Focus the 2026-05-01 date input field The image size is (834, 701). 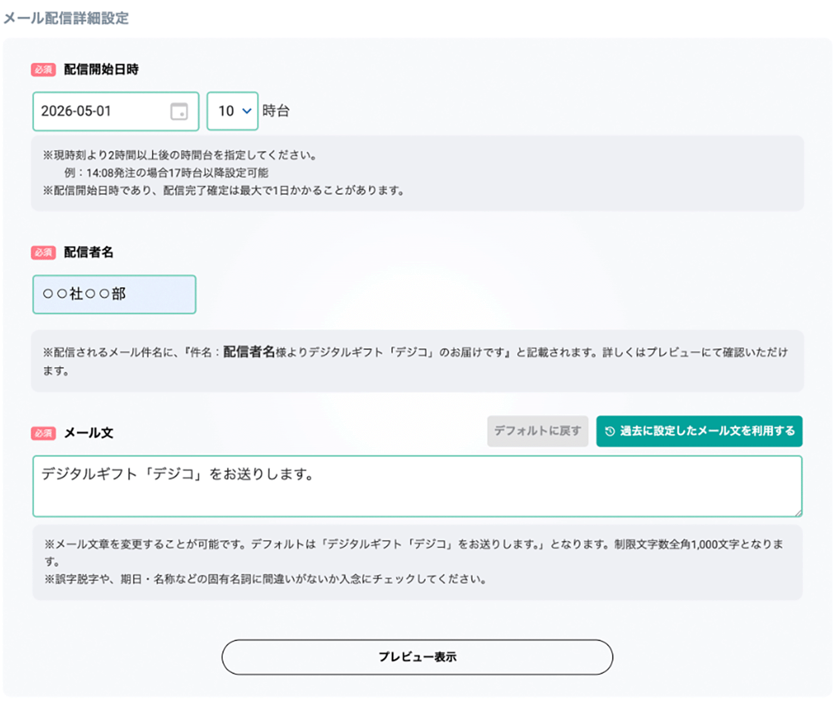tap(101, 111)
